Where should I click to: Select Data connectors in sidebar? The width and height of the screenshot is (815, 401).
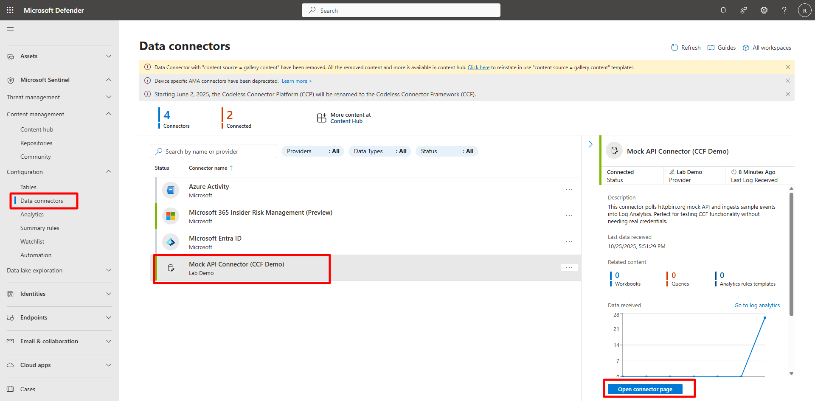click(x=42, y=201)
